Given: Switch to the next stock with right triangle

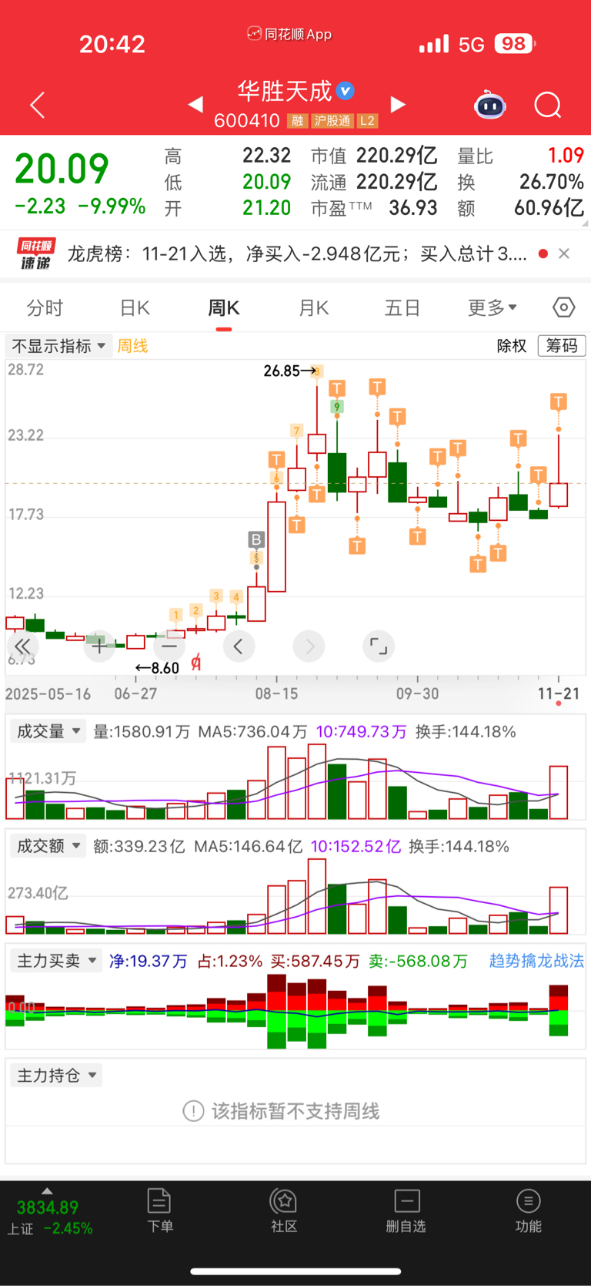Looking at the screenshot, I should (398, 104).
